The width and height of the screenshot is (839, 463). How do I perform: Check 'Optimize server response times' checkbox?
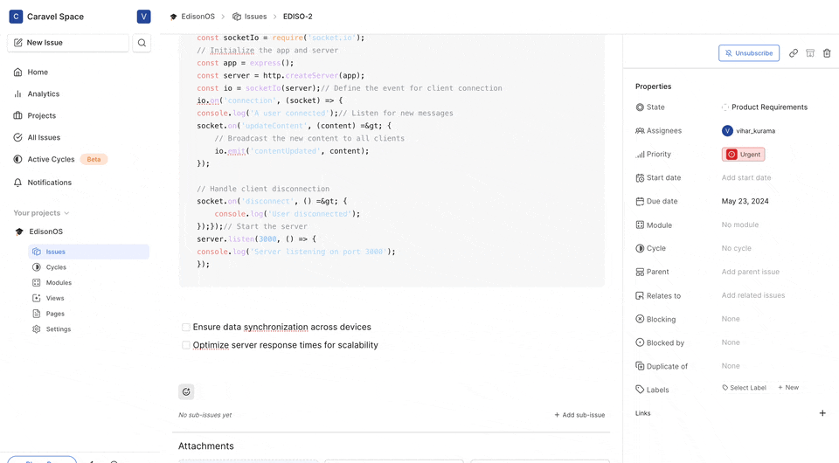click(x=186, y=345)
